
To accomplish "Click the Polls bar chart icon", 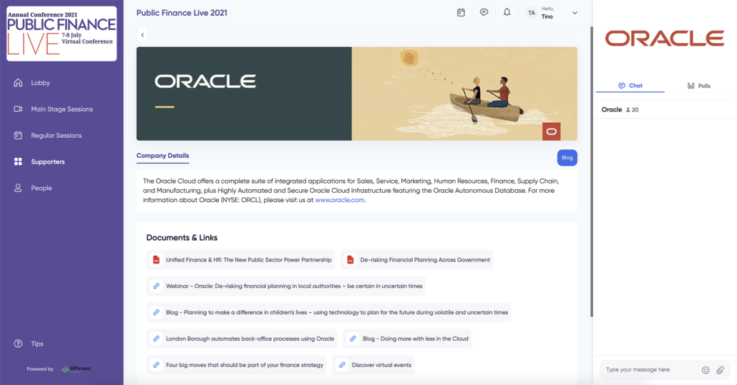I will (690, 86).
